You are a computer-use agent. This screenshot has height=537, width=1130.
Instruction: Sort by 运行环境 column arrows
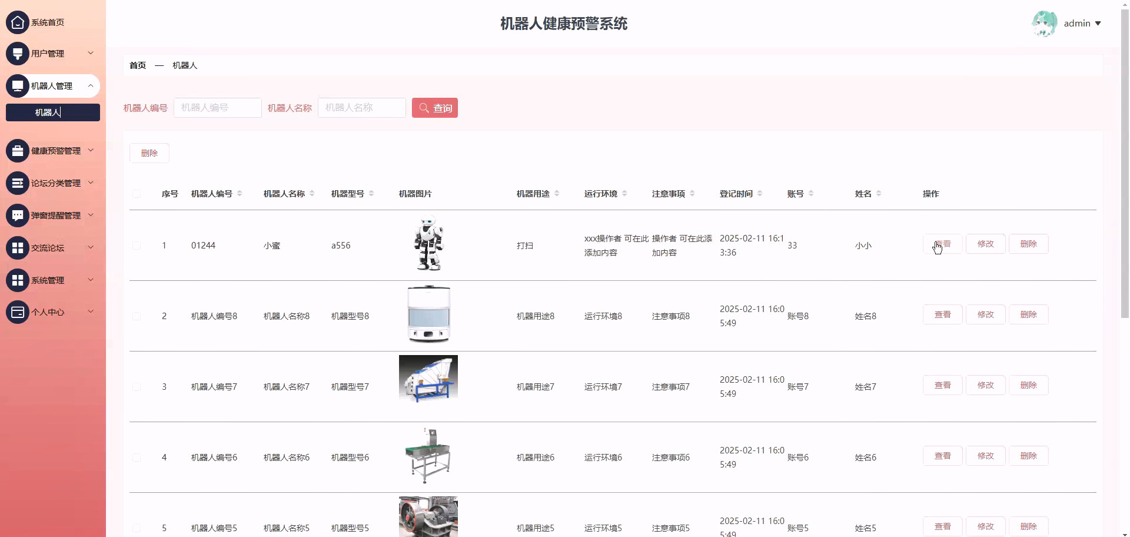click(x=624, y=194)
